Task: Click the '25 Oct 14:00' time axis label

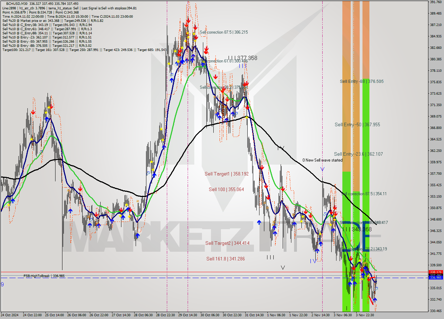Action: pos(54,315)
